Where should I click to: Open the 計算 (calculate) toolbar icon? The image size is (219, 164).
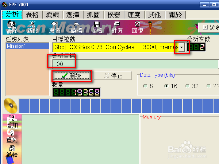tap(117, 27)
